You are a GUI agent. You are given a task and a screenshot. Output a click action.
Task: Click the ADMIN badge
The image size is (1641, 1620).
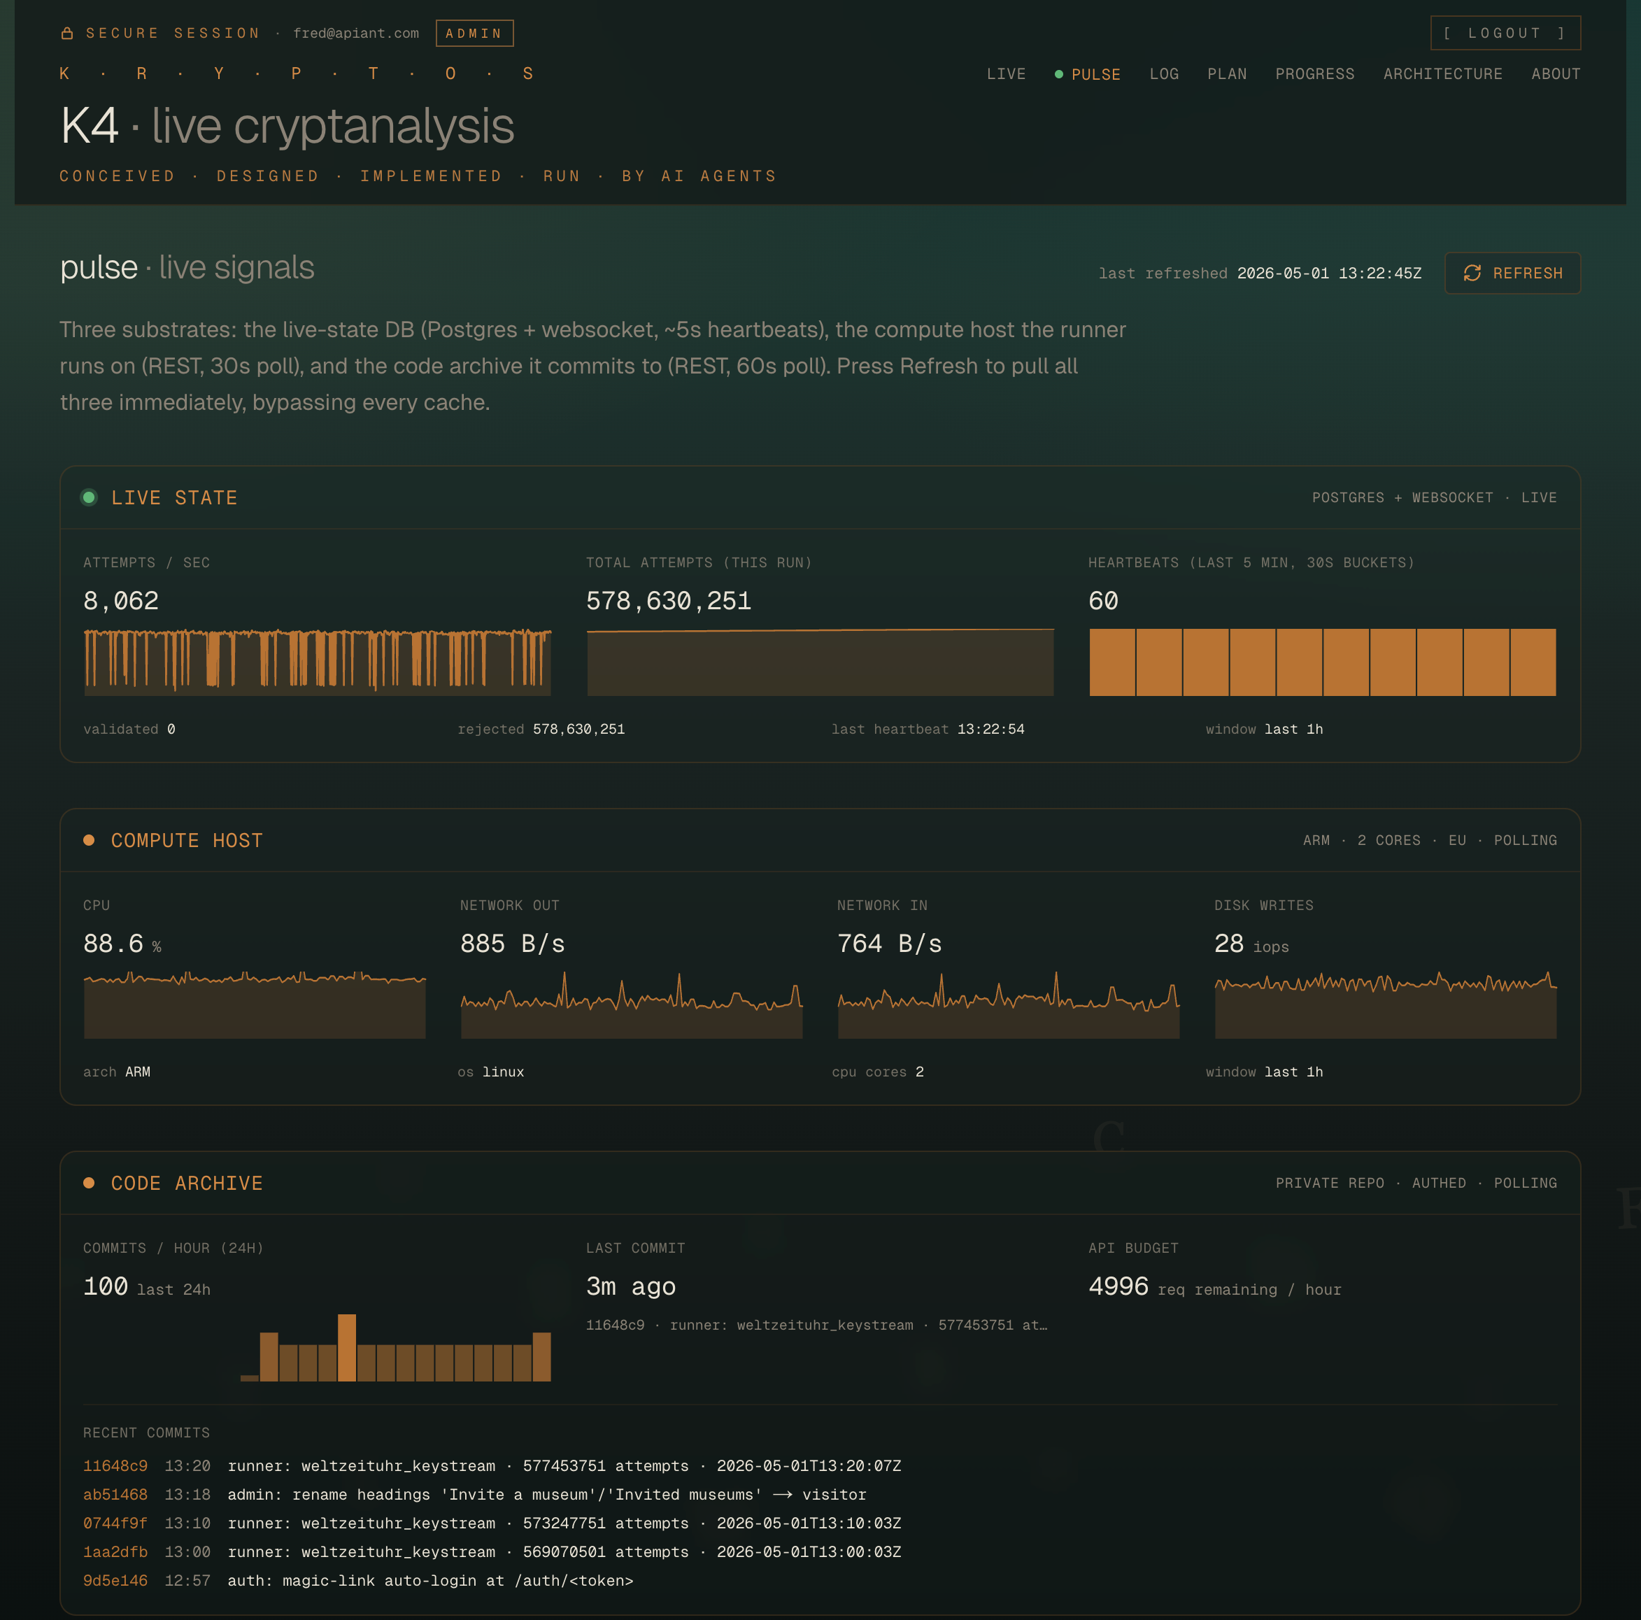474,33
